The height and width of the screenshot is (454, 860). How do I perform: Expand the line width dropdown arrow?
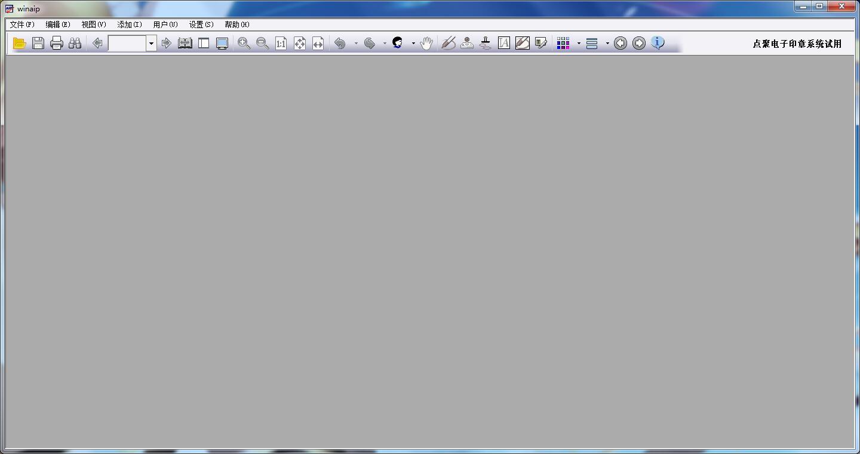pyautogui.click(x=607, y=43)
